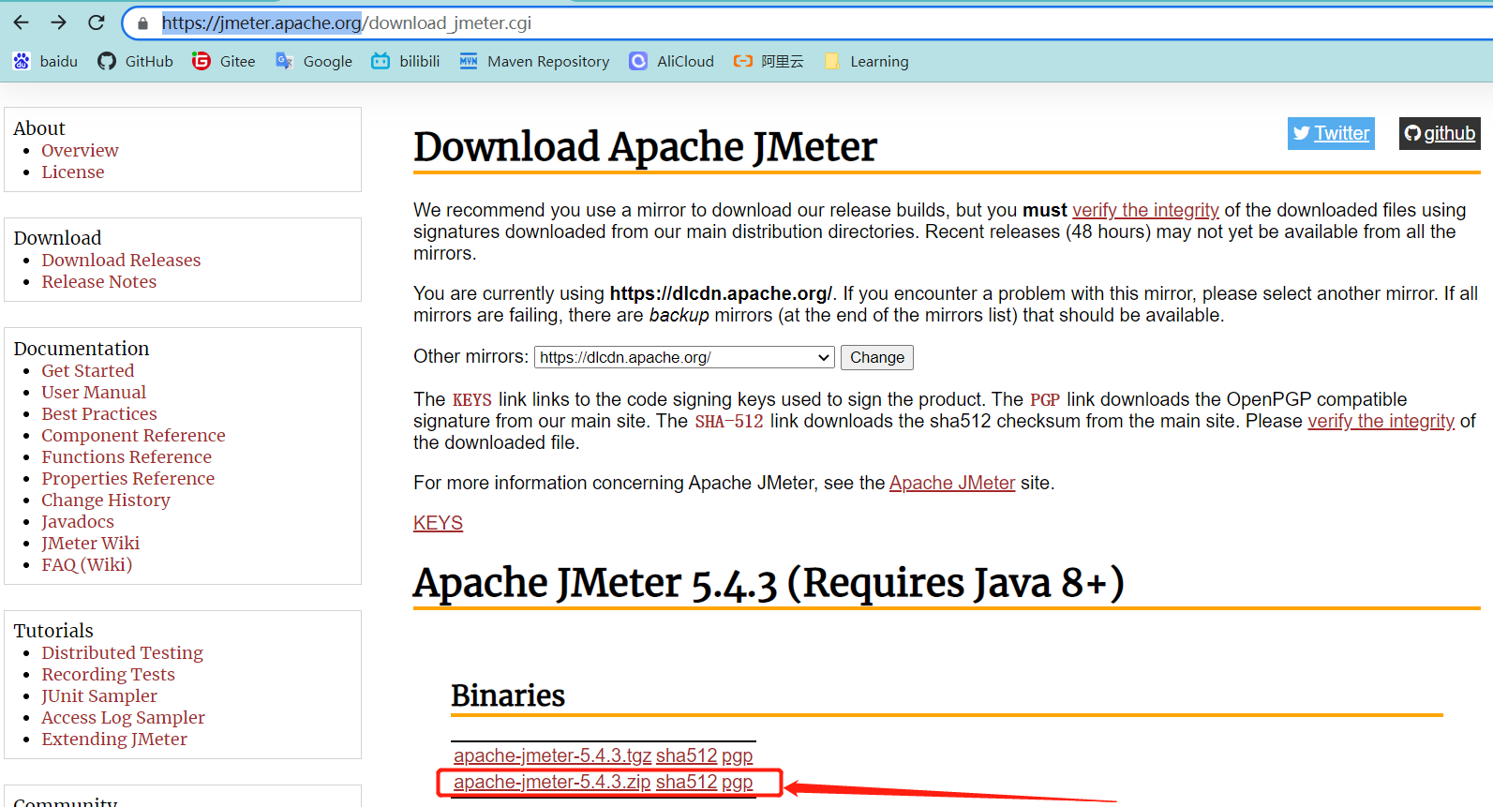1493x807 pixels.
Task: Open the KEYS link
Action: pyautogui.click(x=438, y=523)
